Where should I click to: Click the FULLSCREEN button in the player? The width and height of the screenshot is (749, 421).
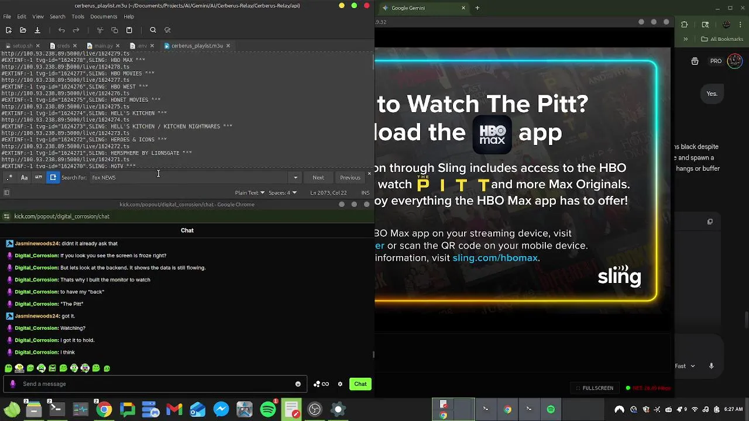point(595,388)
